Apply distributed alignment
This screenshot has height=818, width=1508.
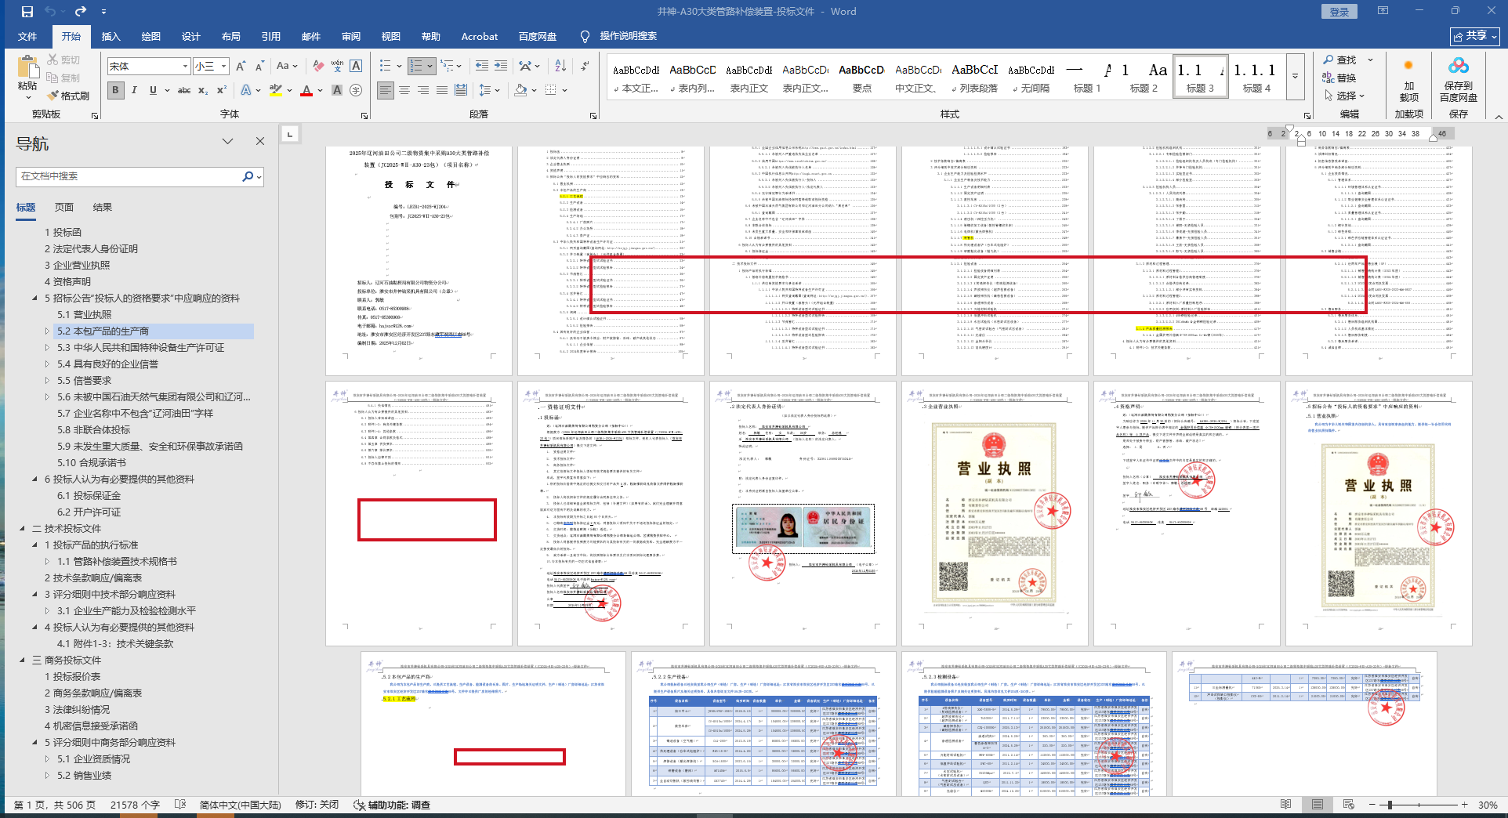click(461, 90)
